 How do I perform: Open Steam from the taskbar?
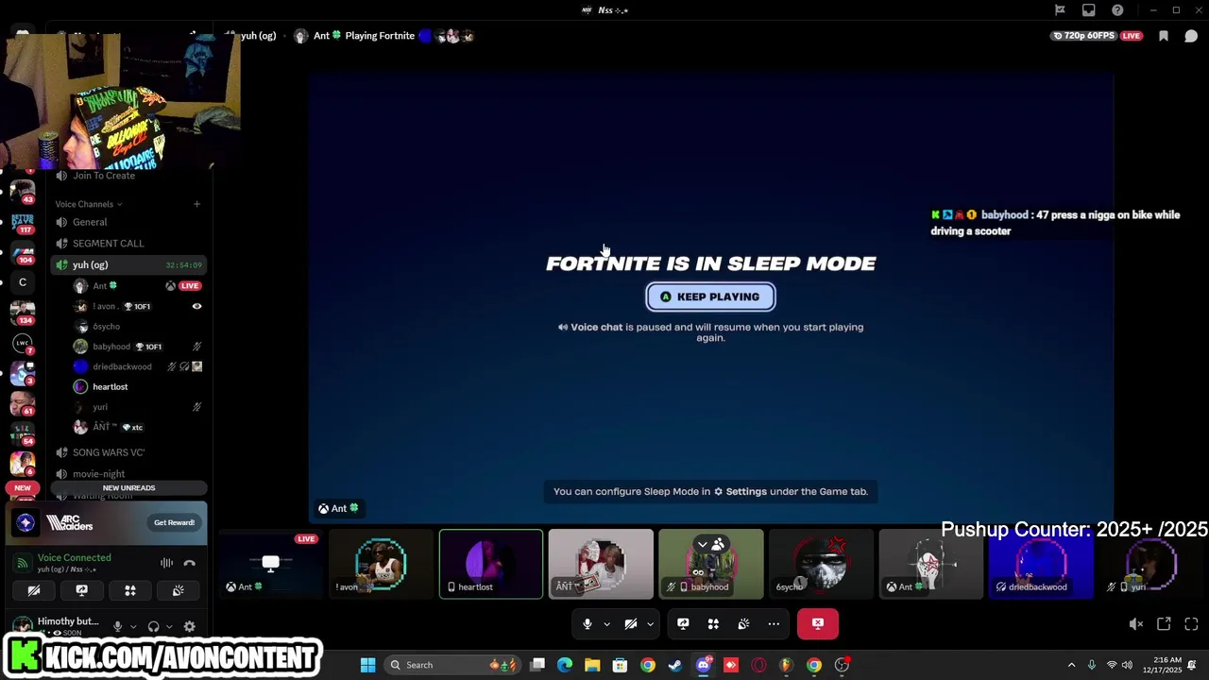(x=675, y=665)
